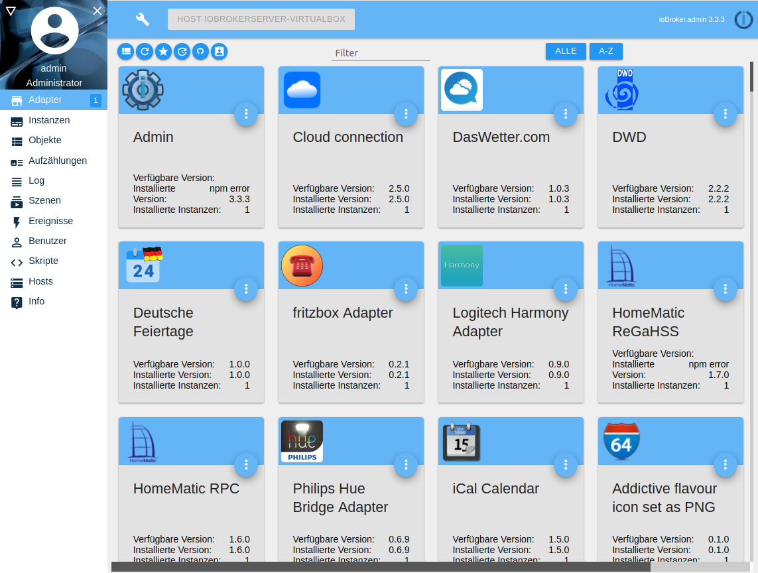Click the Admin gear adapter icon

pos(143,90)
